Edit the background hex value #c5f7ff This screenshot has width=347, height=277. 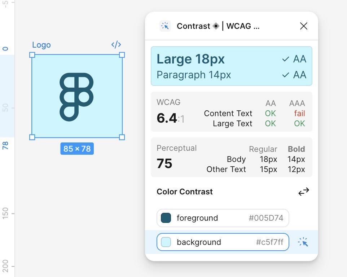tap(269, 242)
